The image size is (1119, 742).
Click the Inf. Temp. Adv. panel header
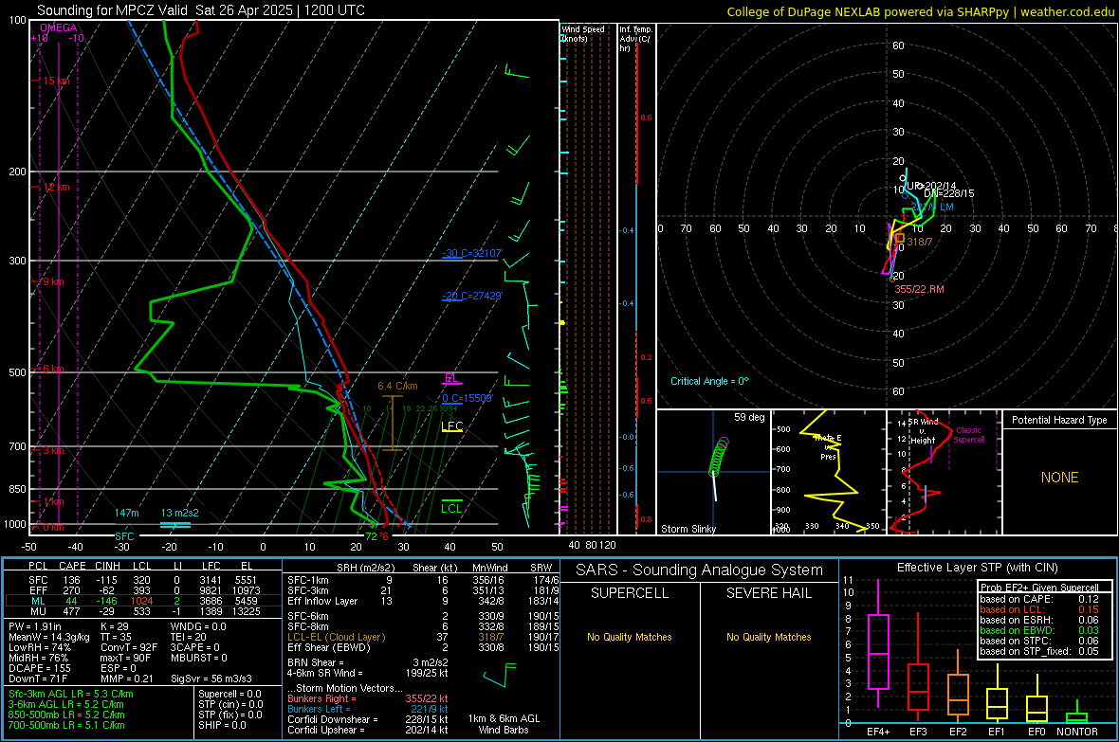[635, 39]
